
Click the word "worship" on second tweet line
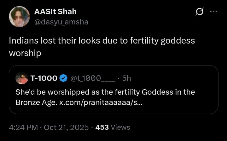[25, 53]
